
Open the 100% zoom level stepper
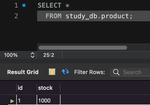click(33, 55)
